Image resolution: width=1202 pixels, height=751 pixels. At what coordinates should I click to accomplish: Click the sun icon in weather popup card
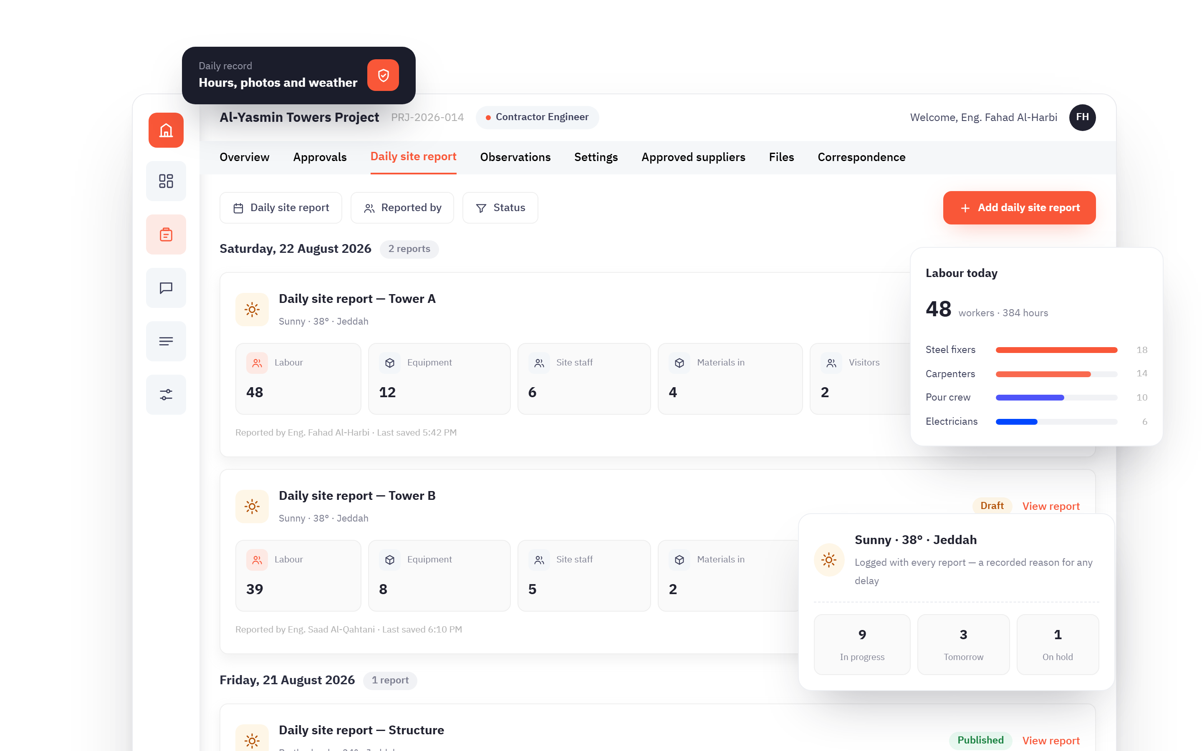coord(829,560)
